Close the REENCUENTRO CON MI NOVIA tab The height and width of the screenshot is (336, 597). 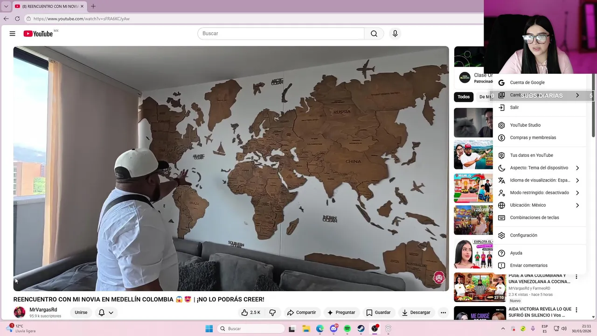click(82, 6)
